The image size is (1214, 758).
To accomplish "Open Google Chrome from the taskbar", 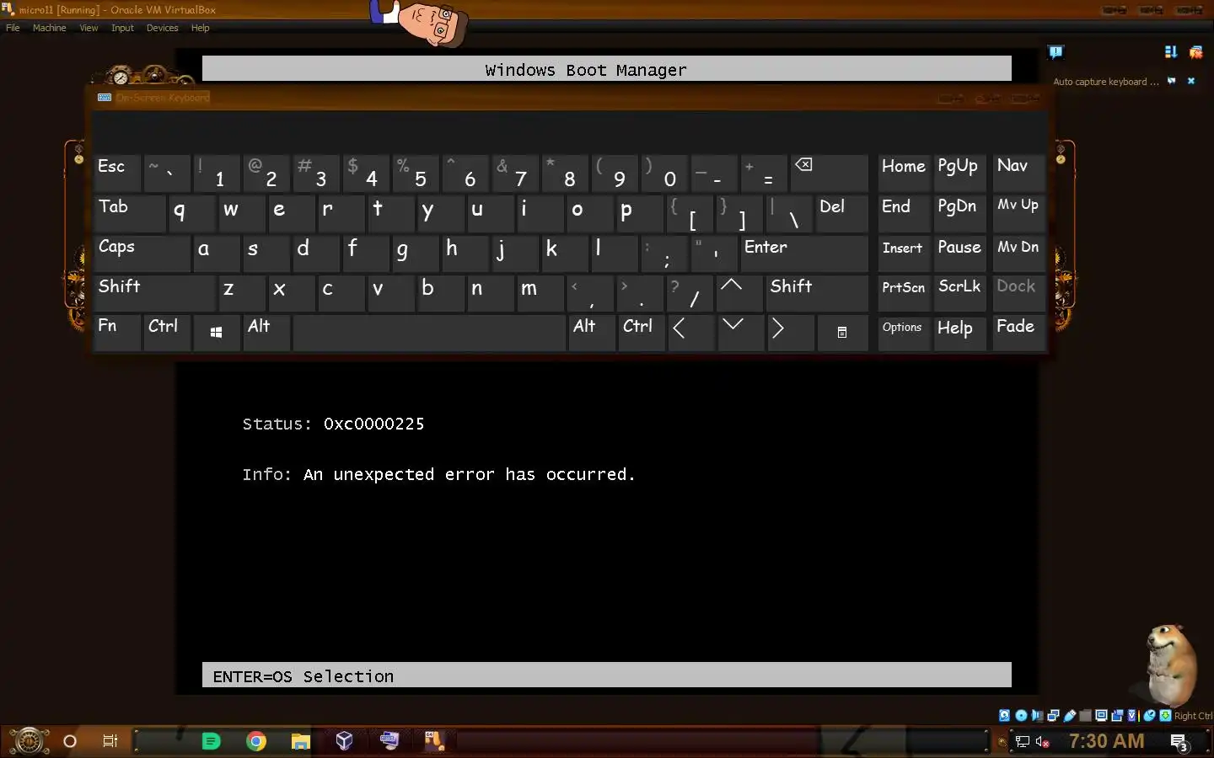I will coord(256,741).
